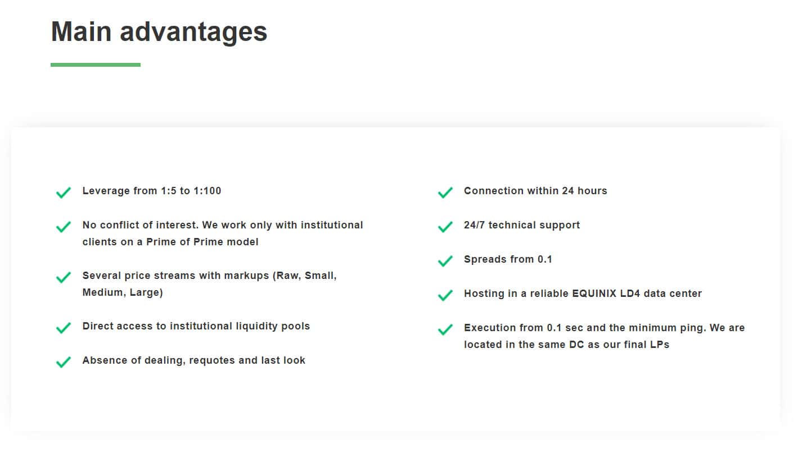Click checkmark beside Direct access to liquidity
The image size is (798, 449).
click(x=64, y=328)
